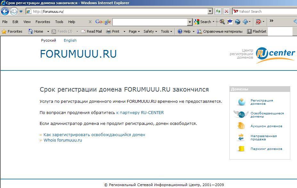This screenshot has width=297, height=188.
Task: Click the Google Search button
Action: [x=202, y=22]
